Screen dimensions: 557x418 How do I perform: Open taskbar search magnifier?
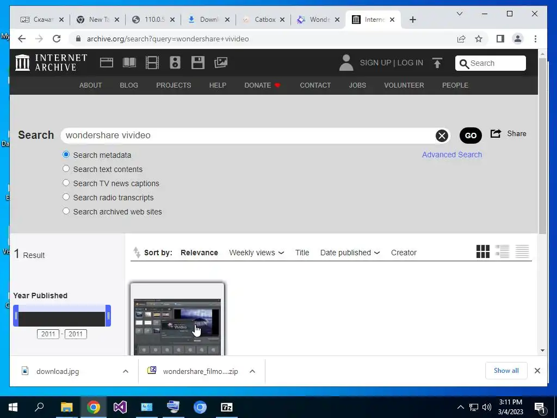point(39,407)
